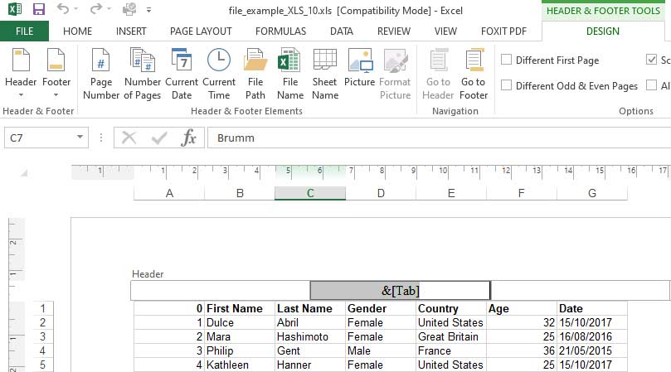Image resolution: width=671 pixels, height=372 pixels.
Task: Select column G header
Action: pyautogui.click(x=592, y=193)
